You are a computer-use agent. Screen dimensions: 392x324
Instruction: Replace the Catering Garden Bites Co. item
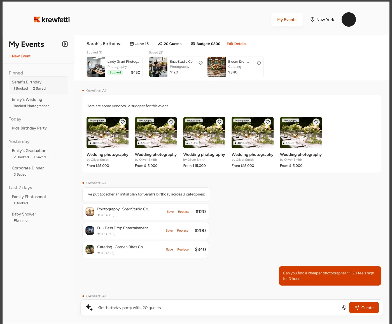click(x=183, y=250)
